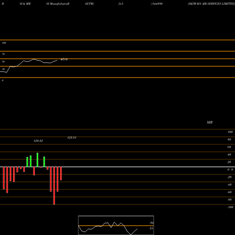Click the 'SI MunafaSutraR' header text

[58, 4]
